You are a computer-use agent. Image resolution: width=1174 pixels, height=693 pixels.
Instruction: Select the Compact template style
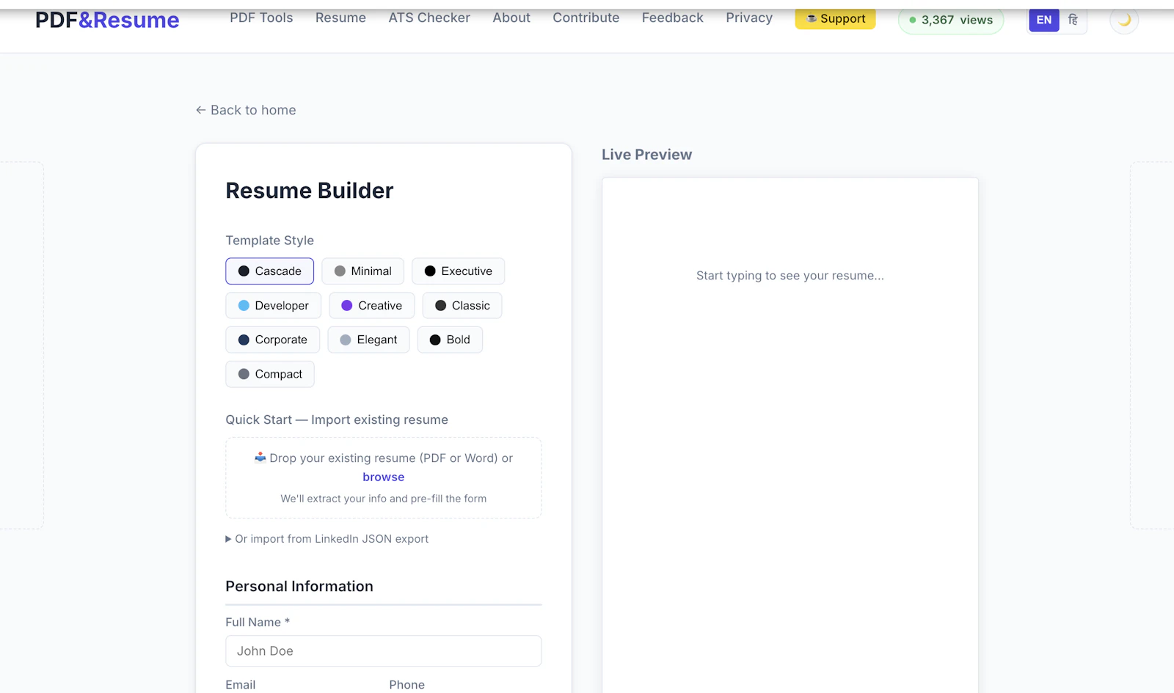[x=270, y=374]
